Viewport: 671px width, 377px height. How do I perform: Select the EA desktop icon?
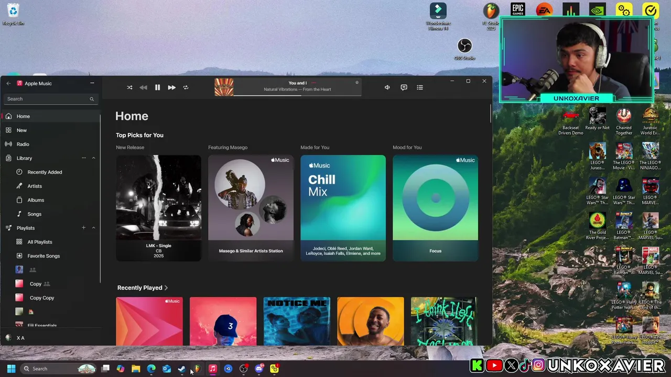[544, 10]
